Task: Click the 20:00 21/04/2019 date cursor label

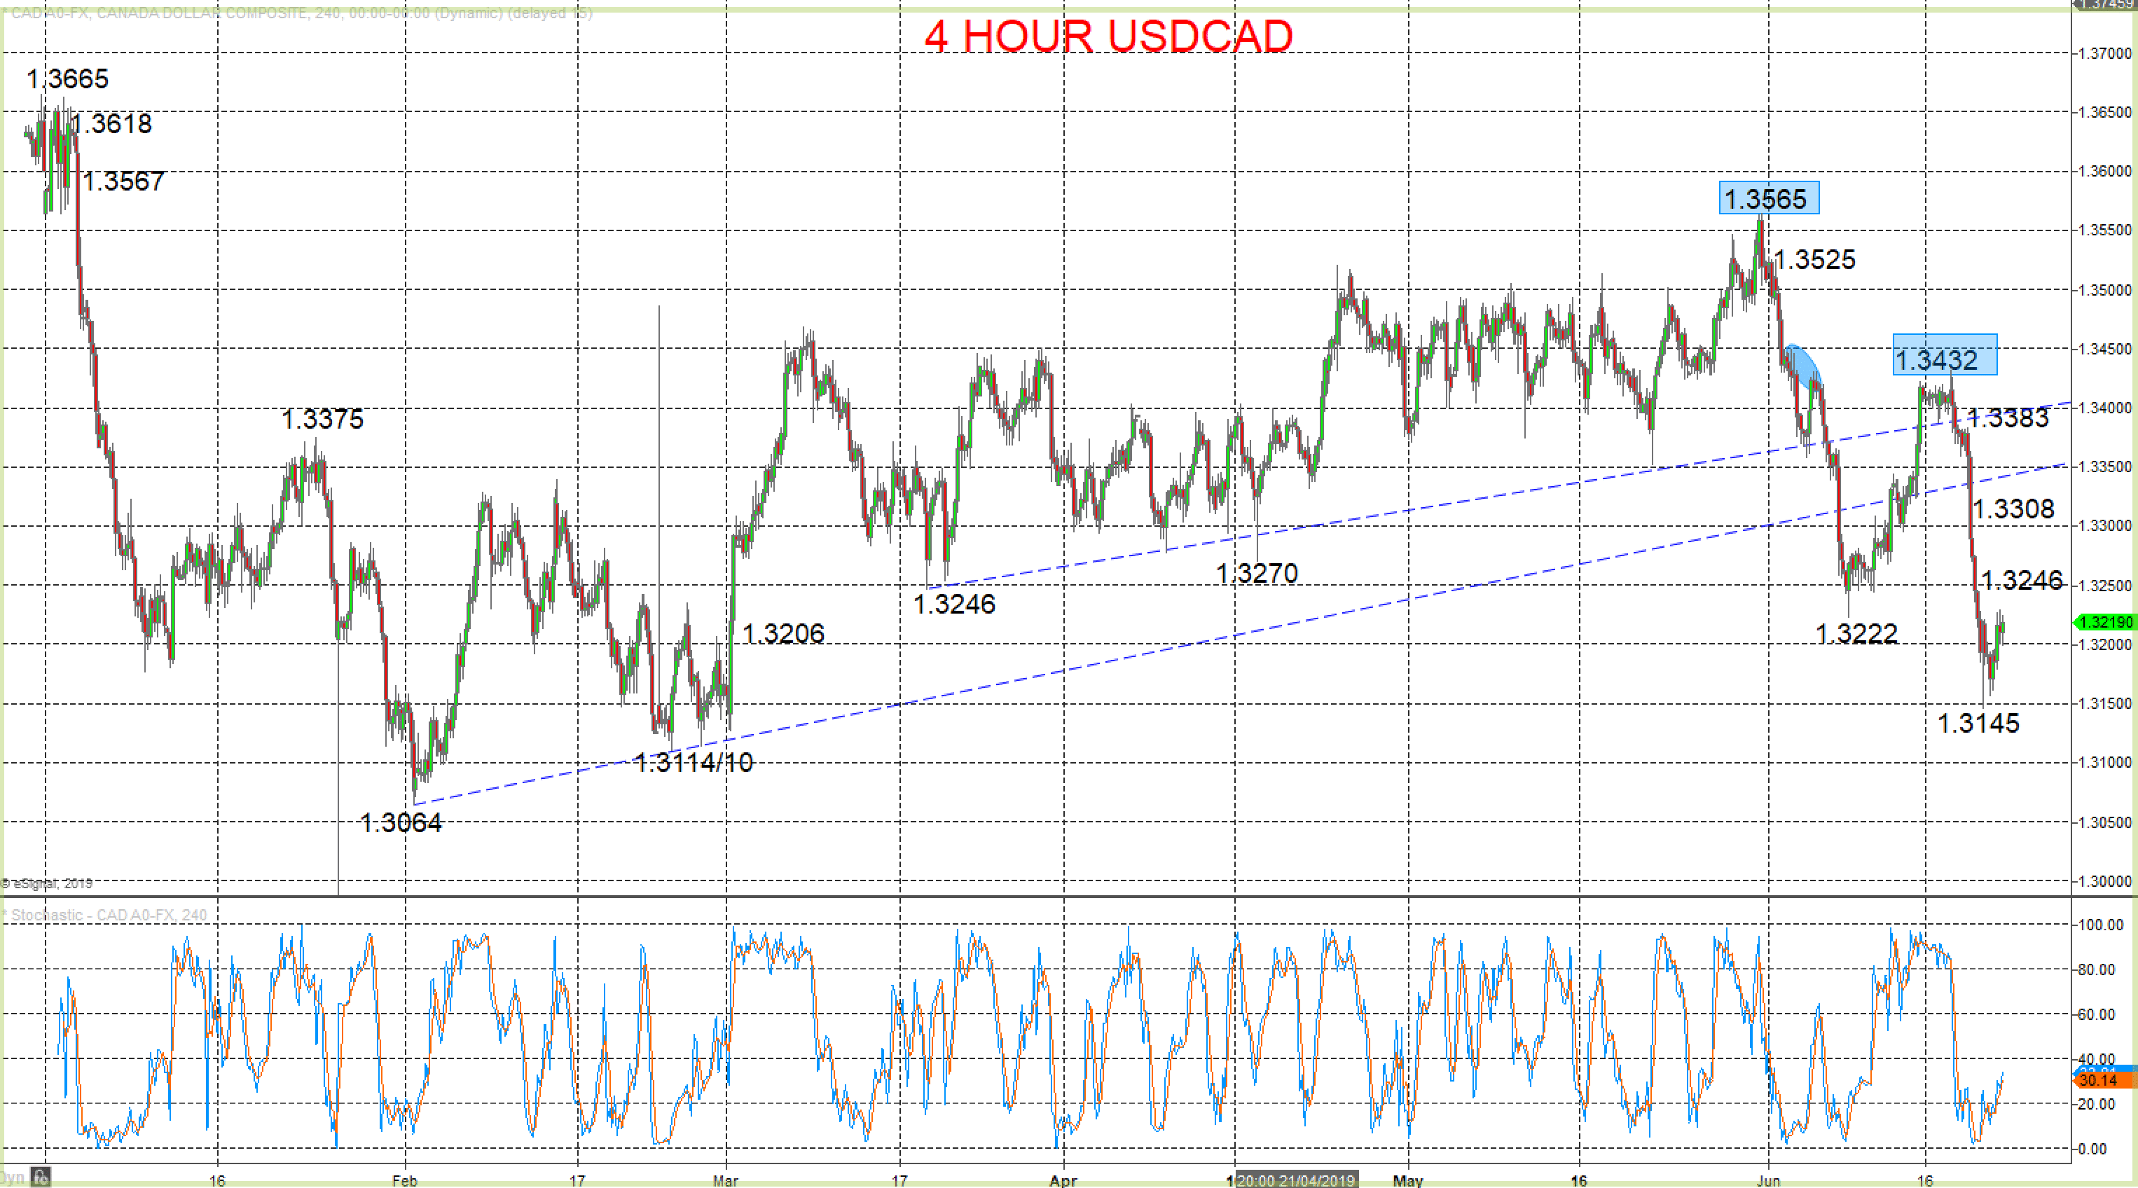Action: tap(1295, 1180)
